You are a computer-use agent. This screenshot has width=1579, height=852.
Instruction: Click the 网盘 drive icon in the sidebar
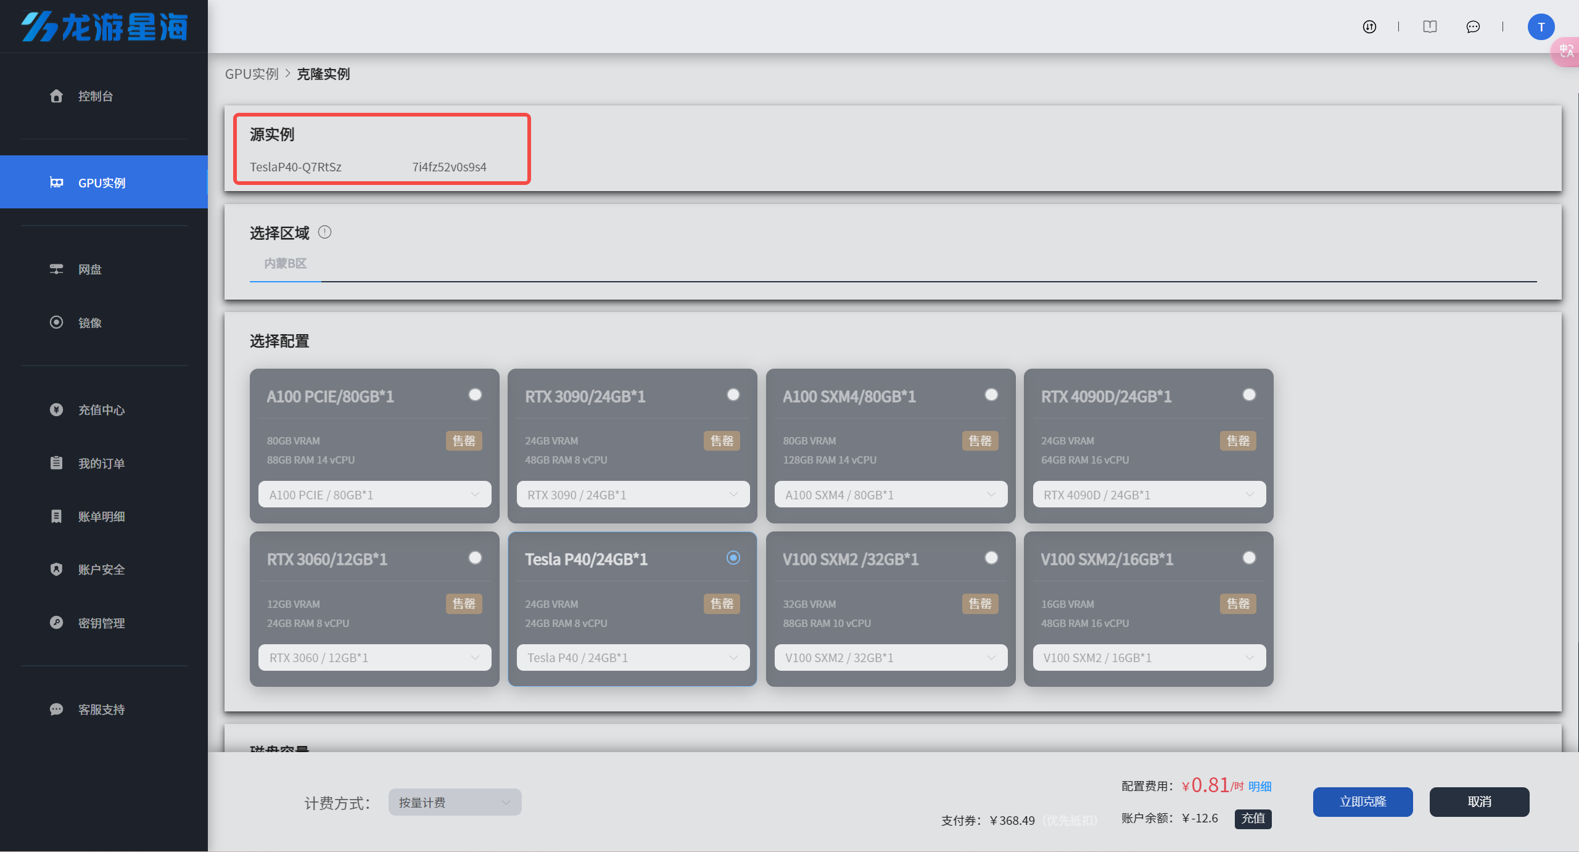(56, 269)
